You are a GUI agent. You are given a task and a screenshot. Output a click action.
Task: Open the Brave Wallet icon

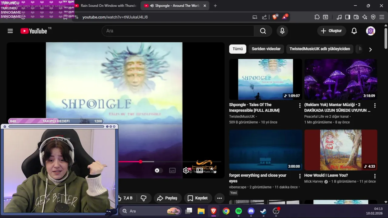pos(356,17)
